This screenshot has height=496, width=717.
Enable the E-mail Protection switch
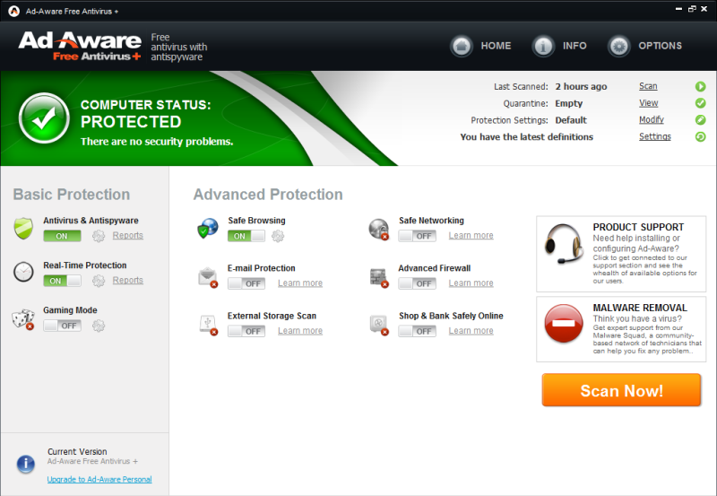(x=246, y=283)
